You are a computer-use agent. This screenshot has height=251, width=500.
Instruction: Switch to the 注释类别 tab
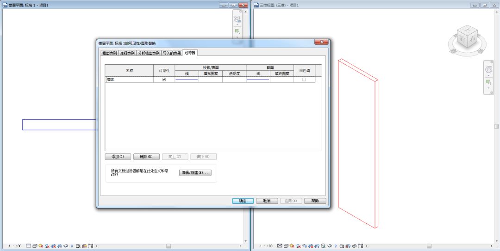point(127,53)
